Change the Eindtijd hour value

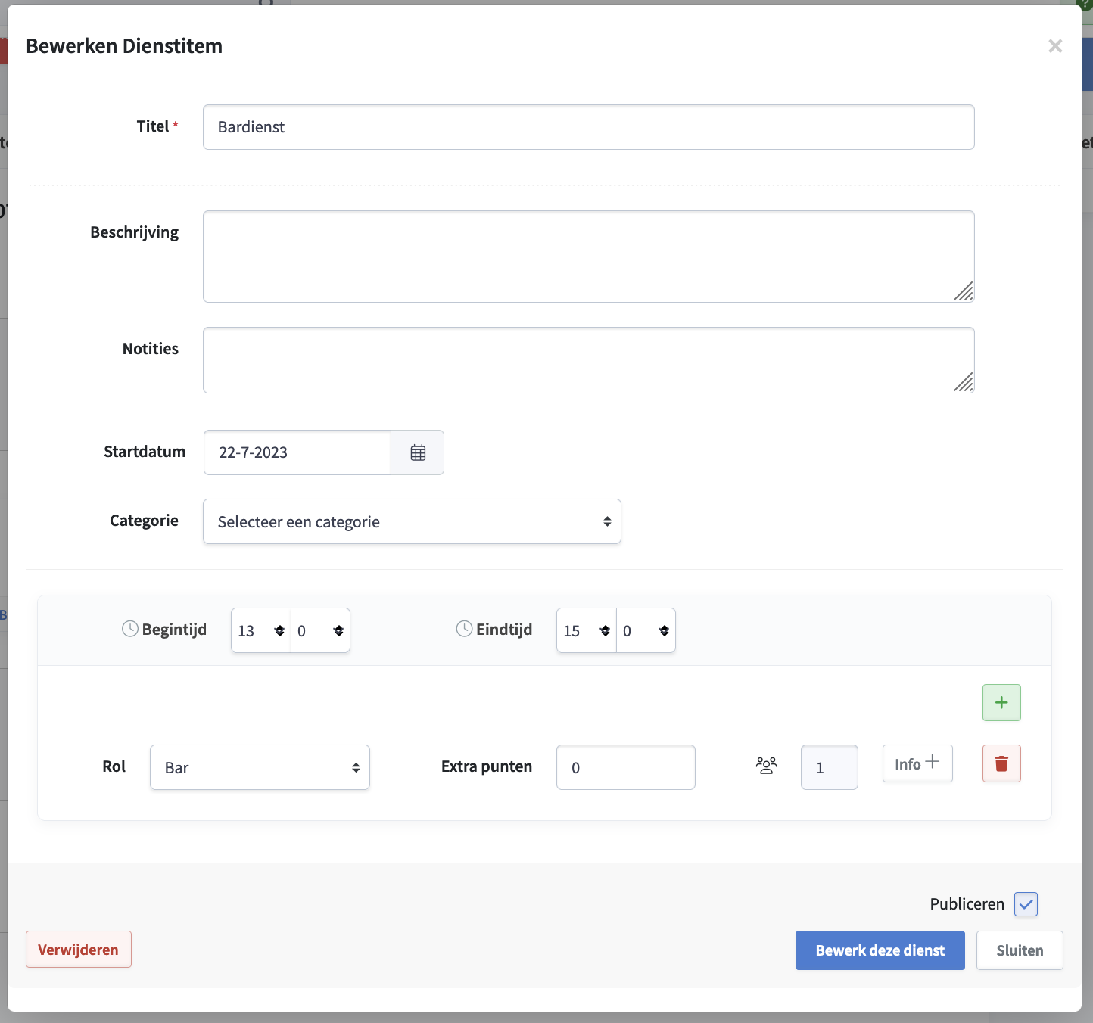point(585,630)
